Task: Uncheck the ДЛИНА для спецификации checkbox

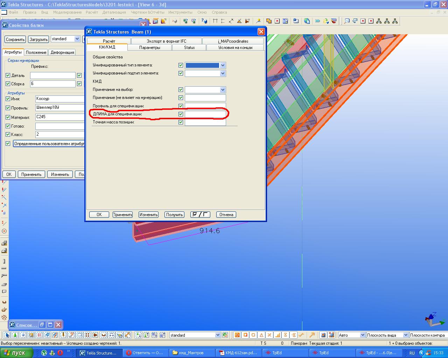Action: (x=181, y=114)
